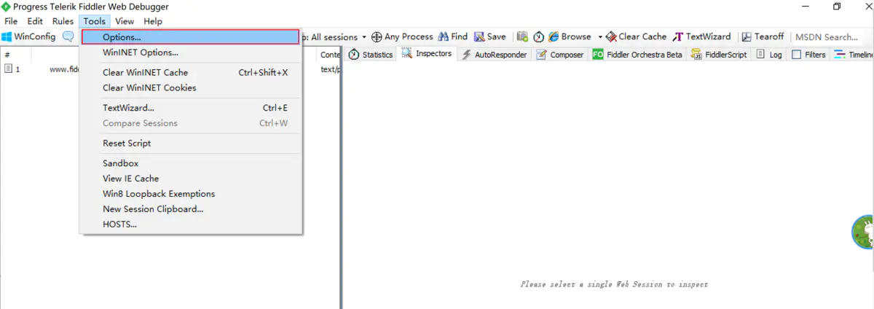Open HOSTS... menu entry
Screen dimensions: 874x309
[190, 224]
